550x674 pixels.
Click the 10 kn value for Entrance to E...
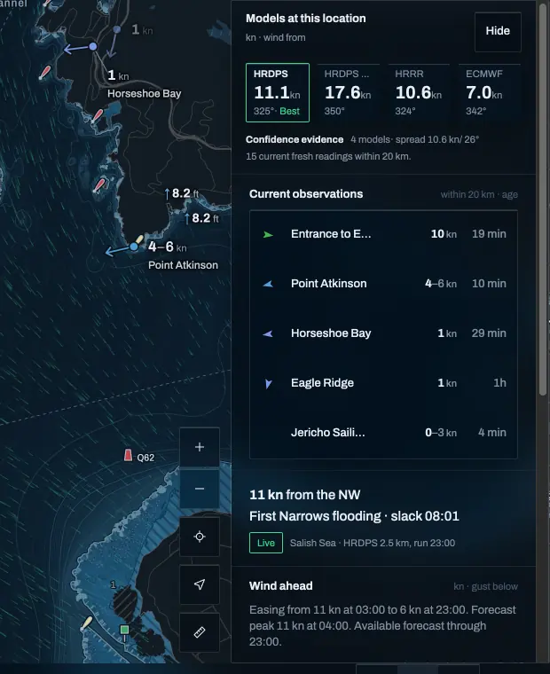(x=444, y=234)
